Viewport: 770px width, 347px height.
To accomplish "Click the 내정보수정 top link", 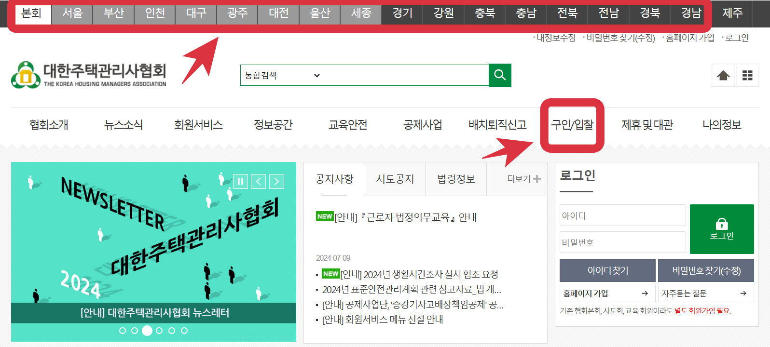I will click(x=556, y=38).
